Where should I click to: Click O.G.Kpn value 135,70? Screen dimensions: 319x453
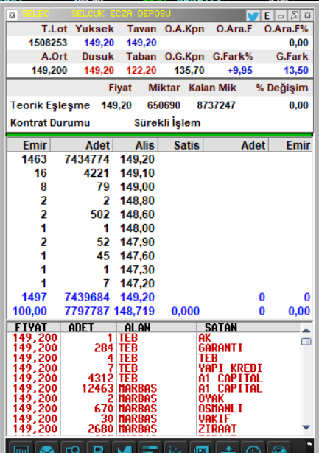(189, 70)
